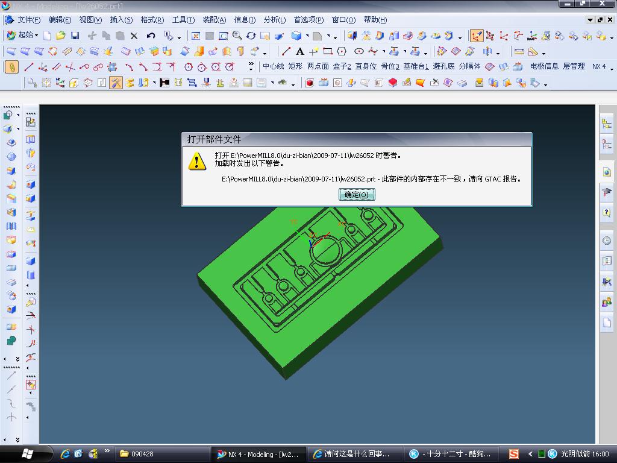Switch to 十分十二寸 酷狗 taskbar item

click(451, 454)
